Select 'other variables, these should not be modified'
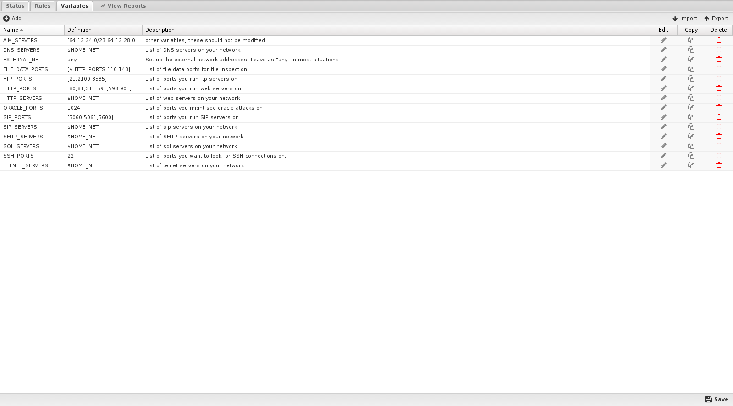 (205, 40)
